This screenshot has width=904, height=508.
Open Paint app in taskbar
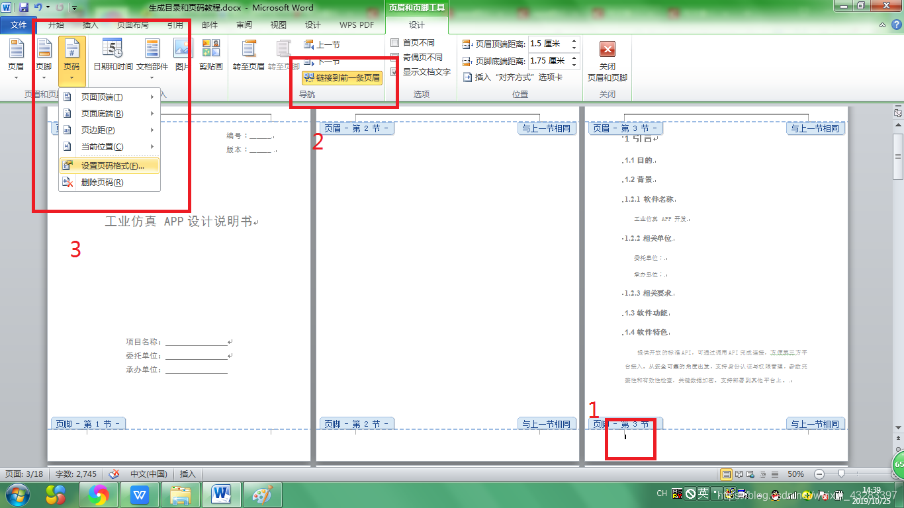click(x=263, y=494)
